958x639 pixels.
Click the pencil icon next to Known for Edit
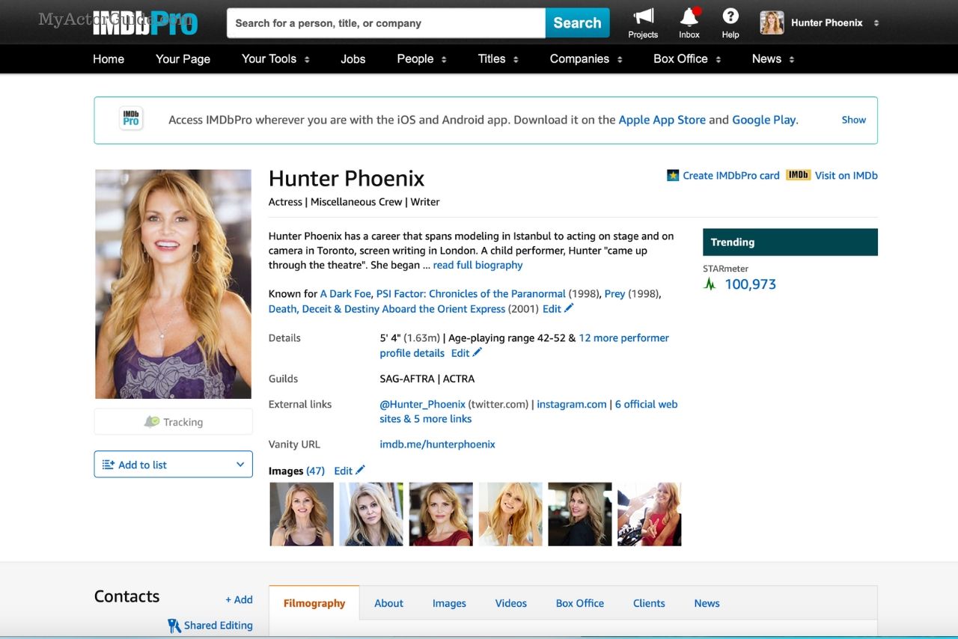569,308
